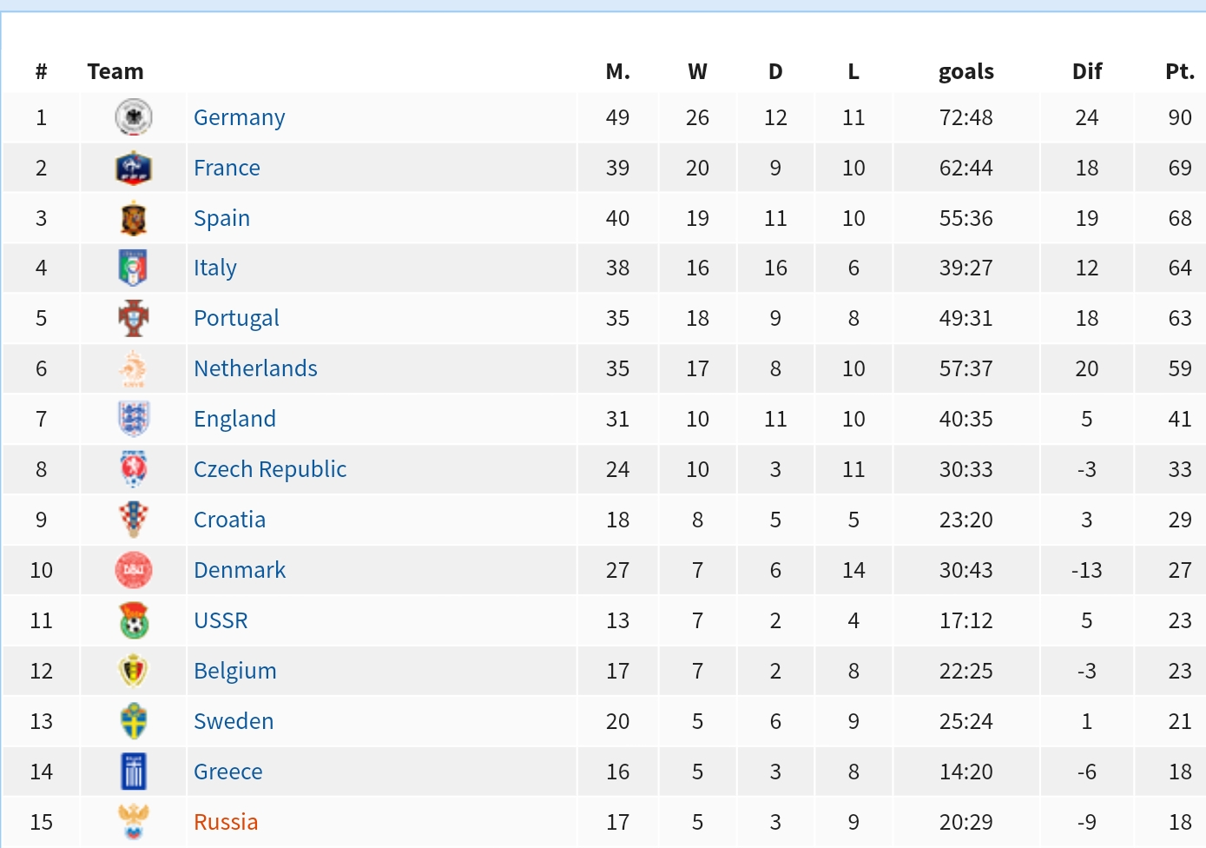
Task: Click the Portugal team crest icon
Action: [x=134, y=318]
